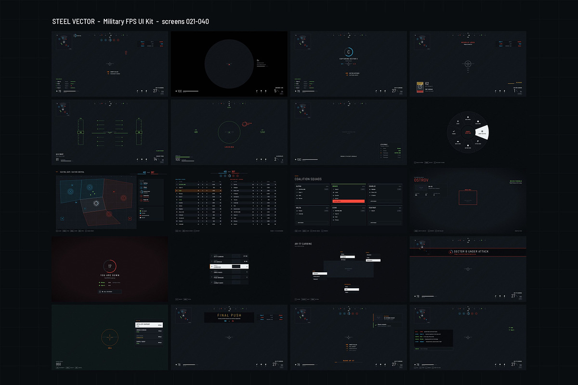
Task: Click the red-yellow armor status icon beside 62
Action: 419,87
